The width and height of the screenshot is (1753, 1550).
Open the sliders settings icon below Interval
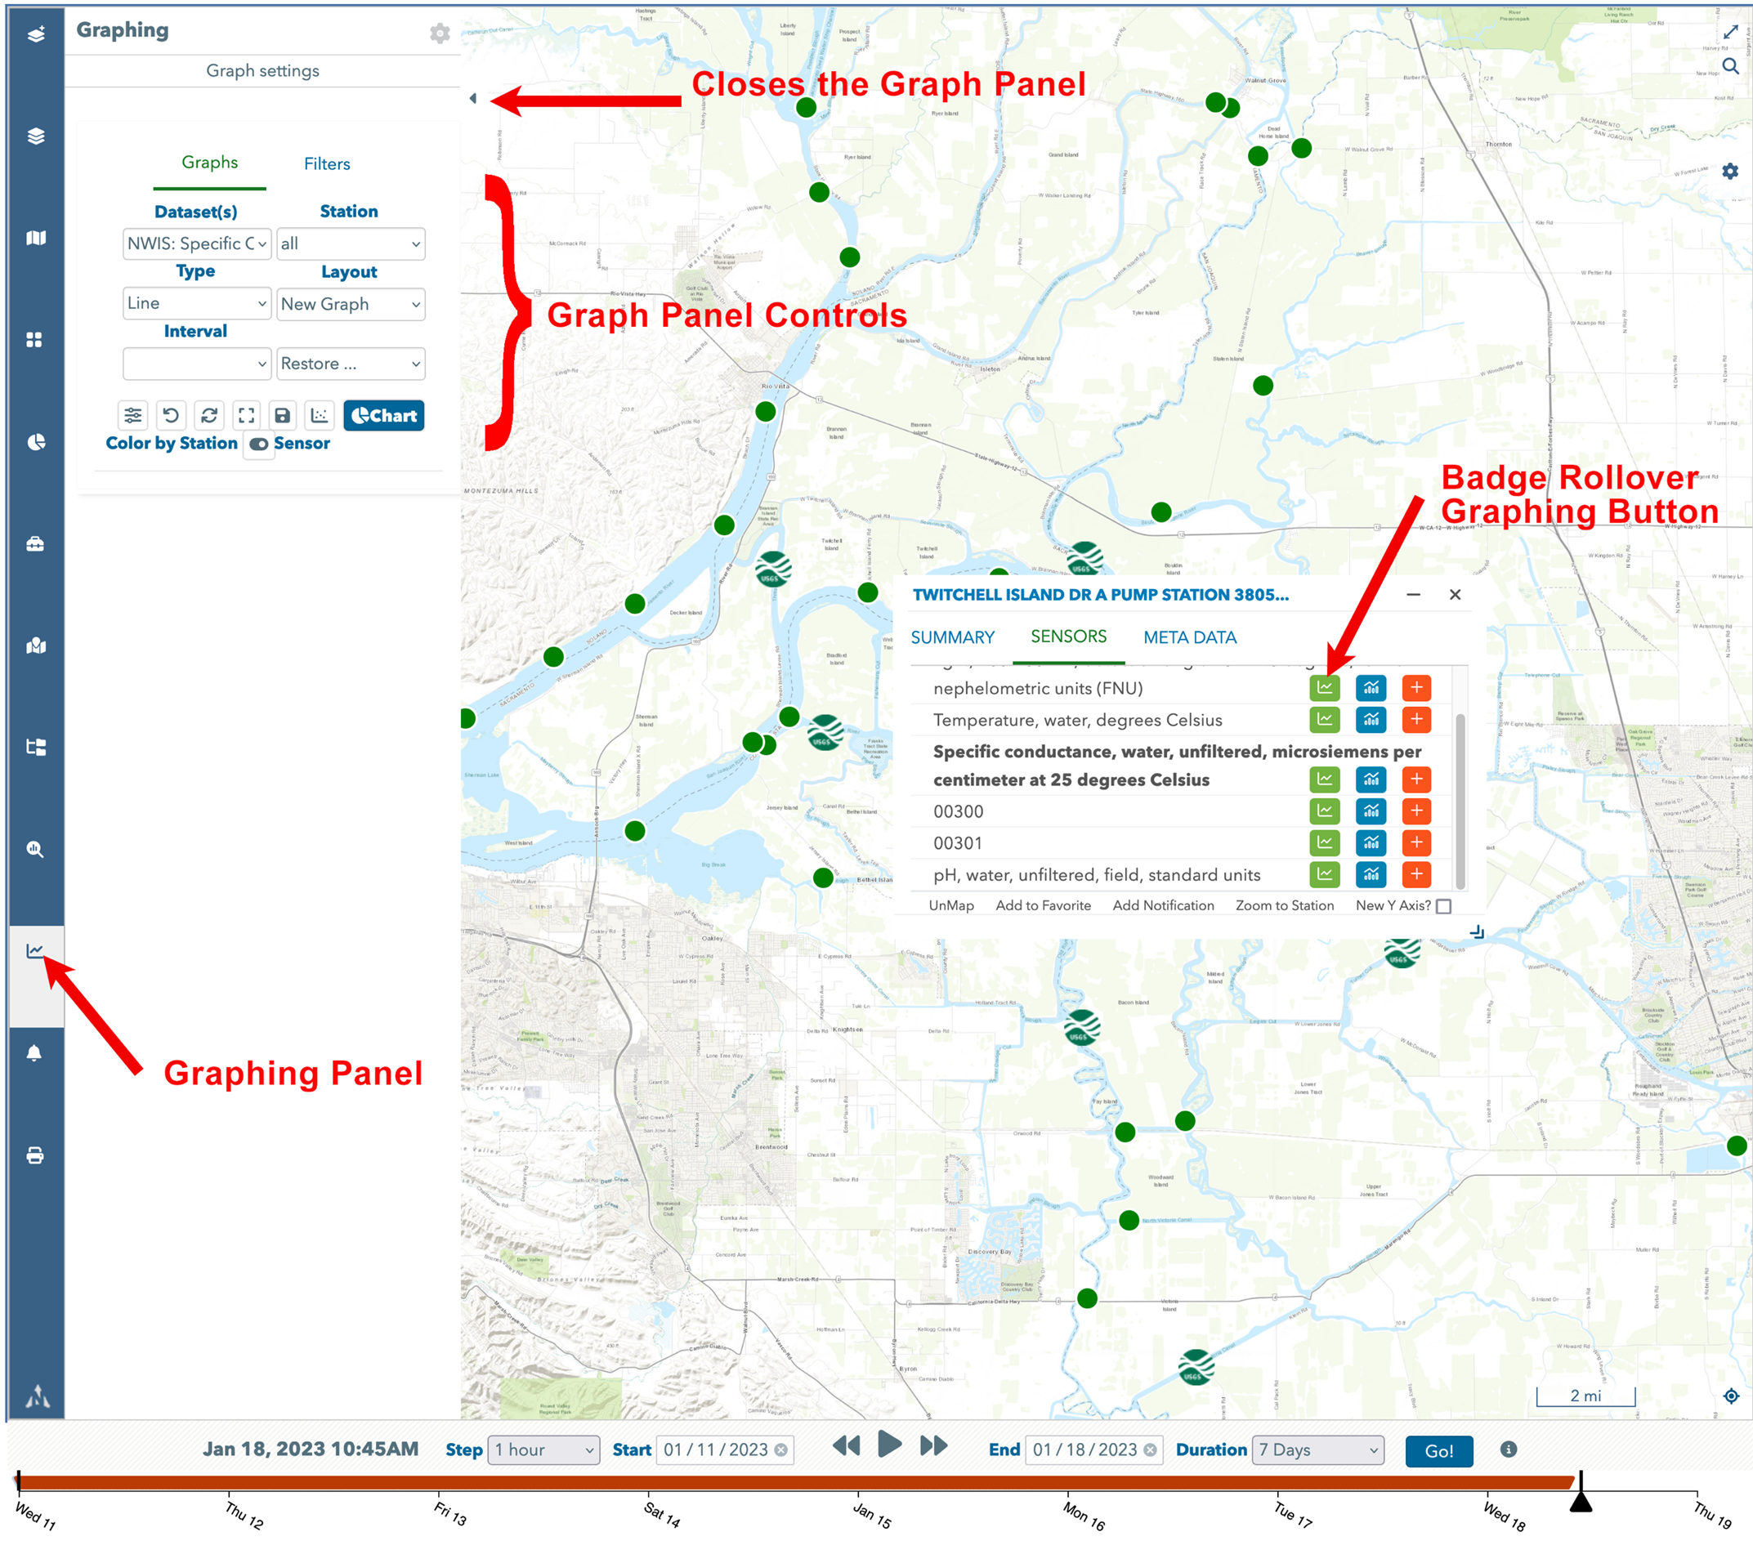(x=133, y=416)
